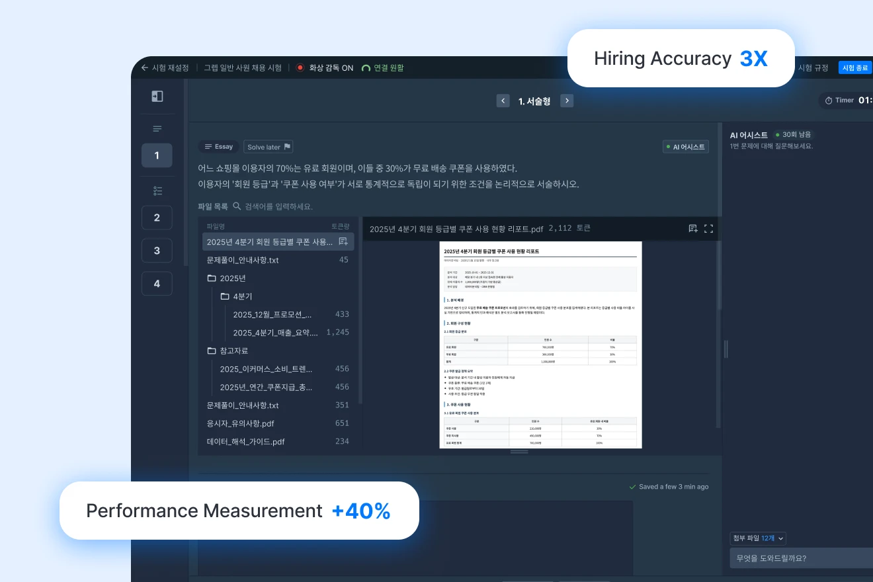This screenshot has width=873, height=582.
Task: Click the folder icon for 4분기
Action: point(225,296)
